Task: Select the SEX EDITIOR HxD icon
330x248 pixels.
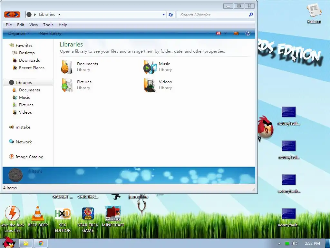Action: (63, 219)
